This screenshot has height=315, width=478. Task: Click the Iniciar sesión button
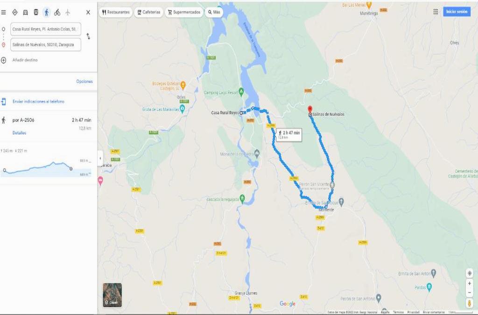(x=457, y=12)
